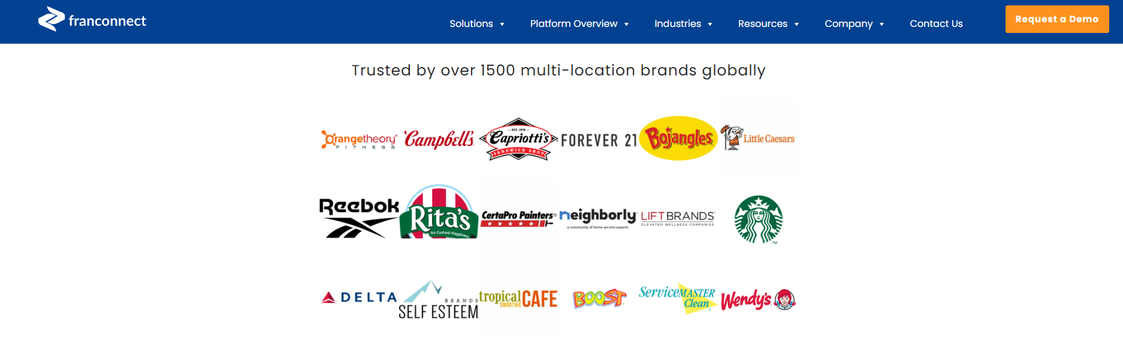Open the Company menu
Image resolution: width=1123 pixels, height=355 pixels.
[x=849, y=23]
